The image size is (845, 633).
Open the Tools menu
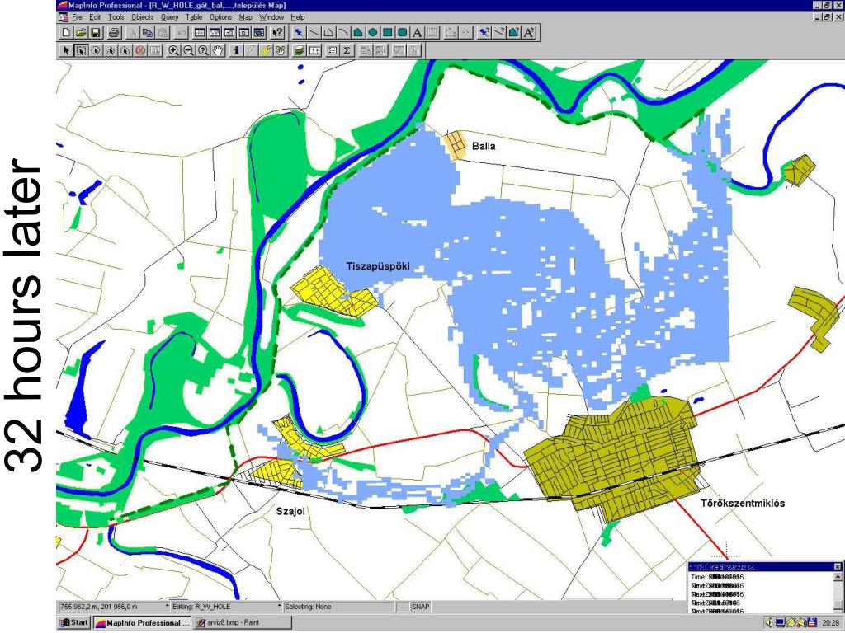coord(116,17)
